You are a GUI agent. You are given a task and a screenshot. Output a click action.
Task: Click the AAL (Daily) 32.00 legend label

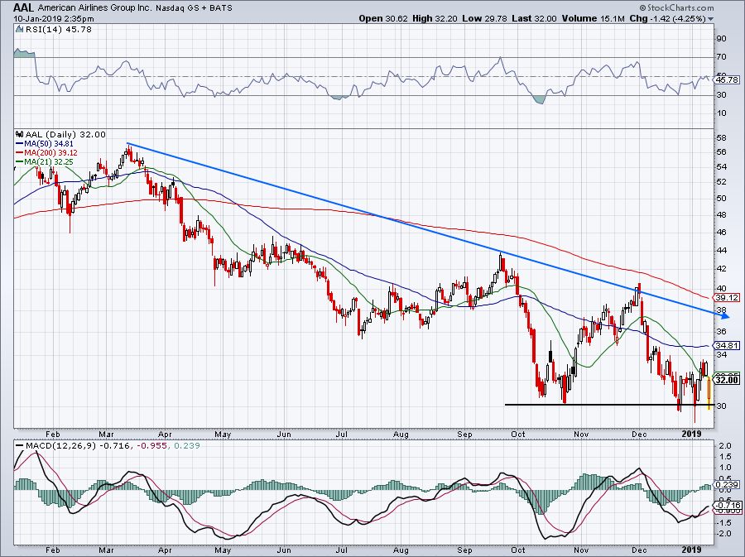[65, 134]
